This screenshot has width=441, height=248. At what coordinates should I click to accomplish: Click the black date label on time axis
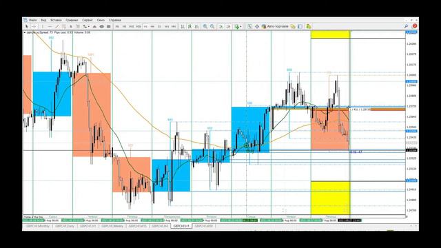tap(349, 220)
